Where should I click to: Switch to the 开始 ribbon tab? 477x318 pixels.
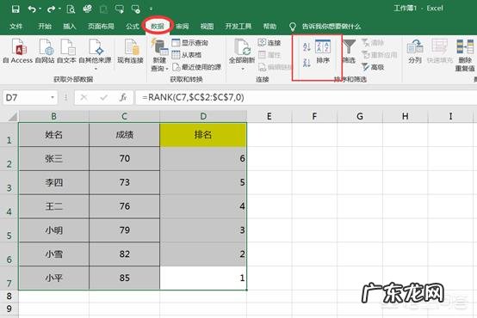pos(45,27)
